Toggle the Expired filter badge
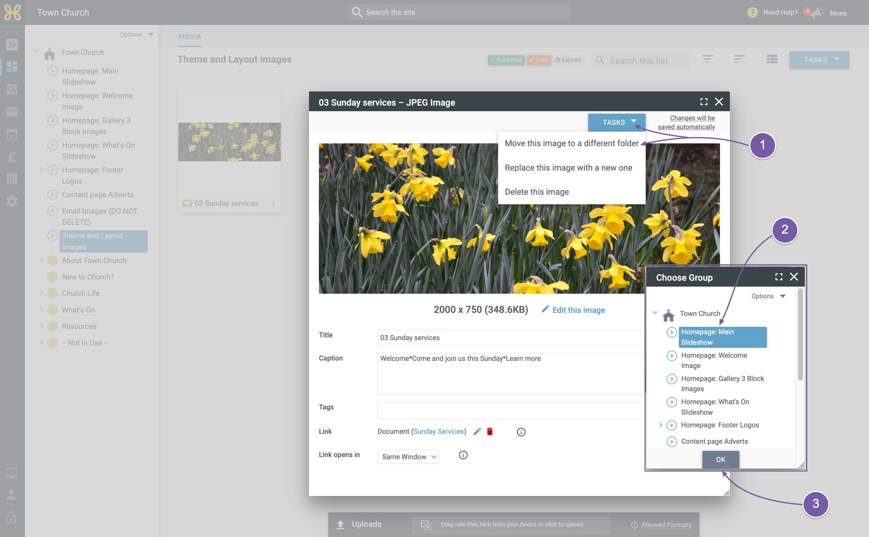Viewport: 869px width, 537px height. 568,60
